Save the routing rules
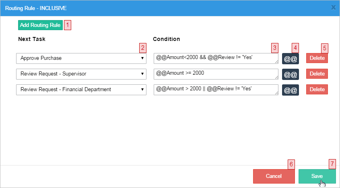The height and width of the screenshot is (188, 340). 317,176
